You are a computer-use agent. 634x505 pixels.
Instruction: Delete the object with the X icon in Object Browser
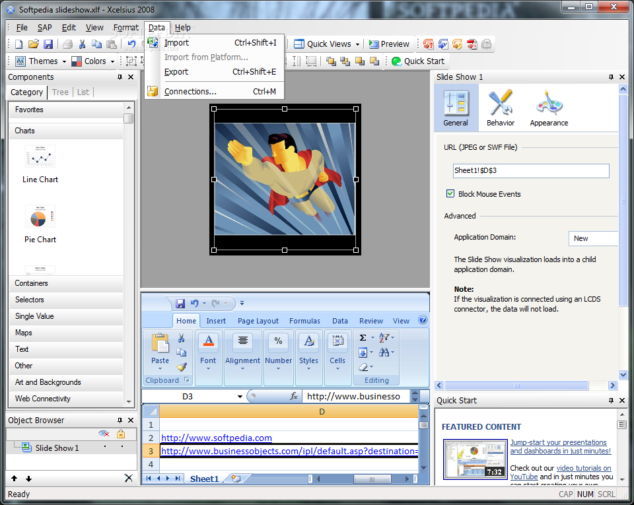(x=129, y=479)
